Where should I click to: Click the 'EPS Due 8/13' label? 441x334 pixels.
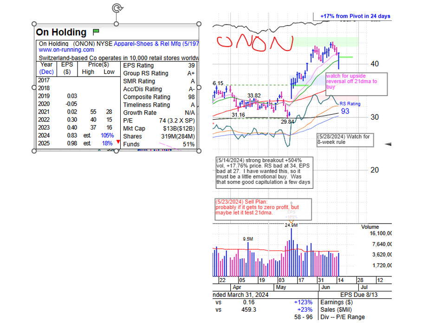[x=358, y=295]
